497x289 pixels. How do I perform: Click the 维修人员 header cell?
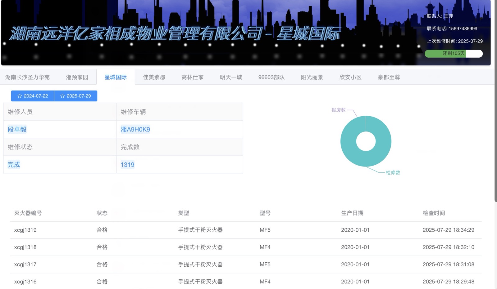tap(60, 112)
